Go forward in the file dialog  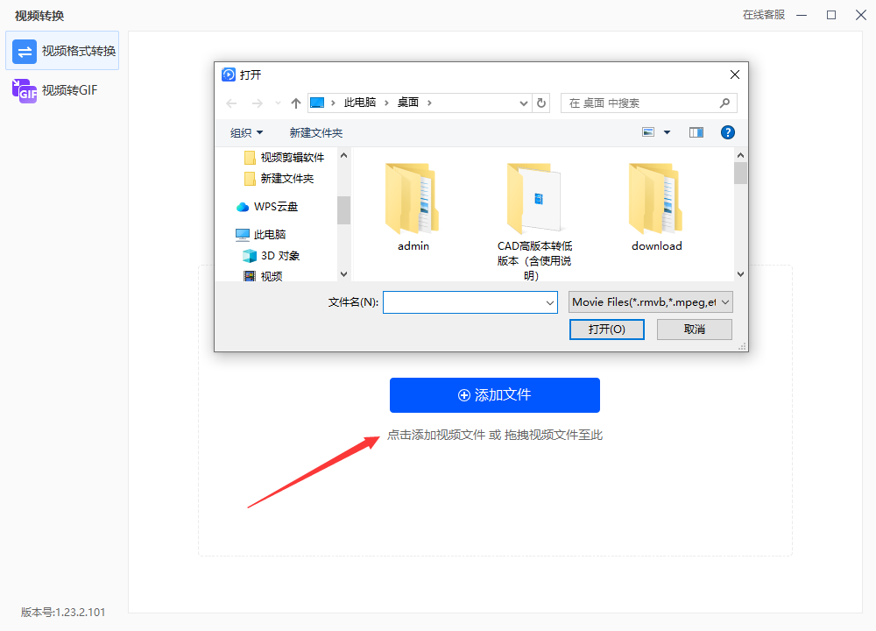pyautogui.click(x=257, y=103)
